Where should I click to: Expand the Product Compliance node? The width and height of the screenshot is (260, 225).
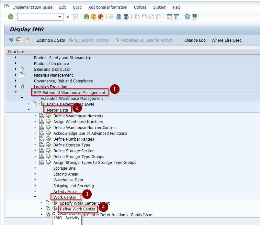[x=16, y=63]
